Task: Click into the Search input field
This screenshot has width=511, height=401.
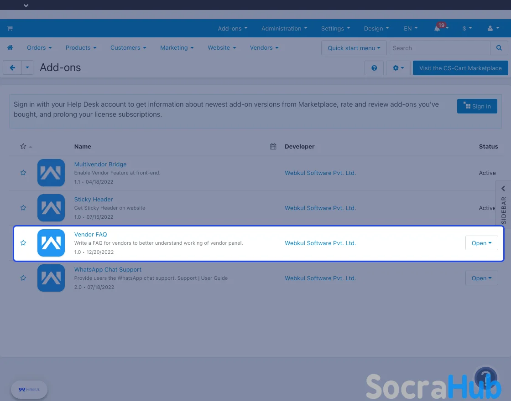Action: click(x=439, y=48)
